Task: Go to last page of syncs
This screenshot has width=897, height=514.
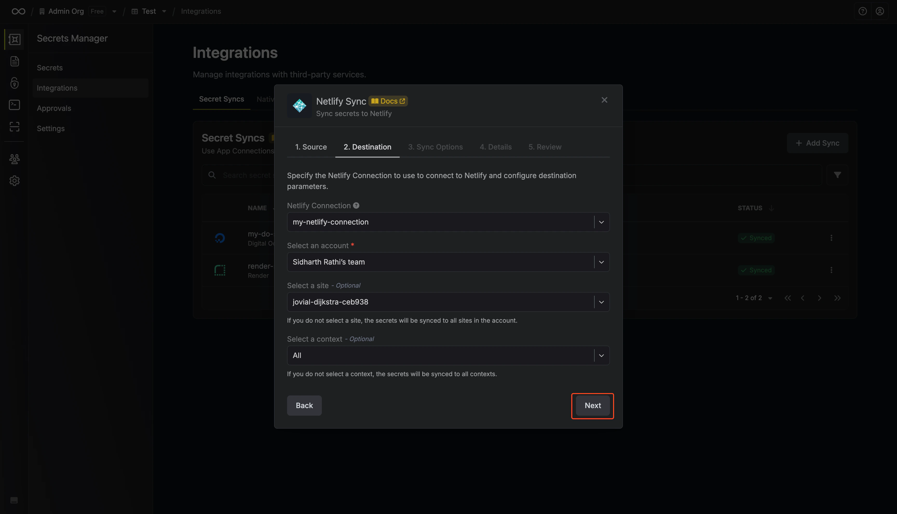Action: pyautogui.click(x=837, y=298)
